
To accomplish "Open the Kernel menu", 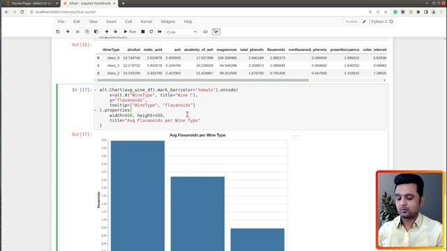I will click(x=146, y=22).
